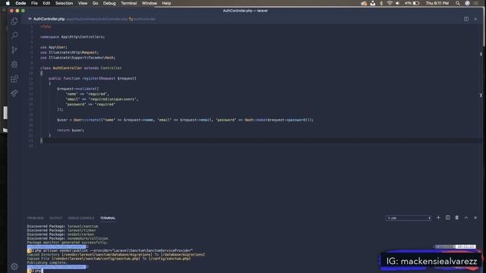Switch to the Problems panel tab
This screenshot has width=486, height=273.
point(36,218)
